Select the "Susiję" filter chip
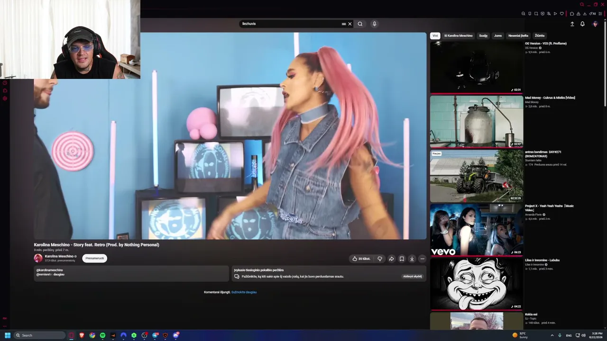 [483, 36]
